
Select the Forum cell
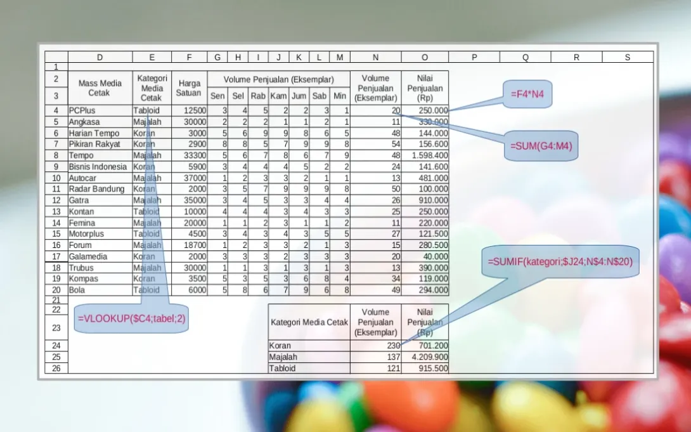click(100, 245)
